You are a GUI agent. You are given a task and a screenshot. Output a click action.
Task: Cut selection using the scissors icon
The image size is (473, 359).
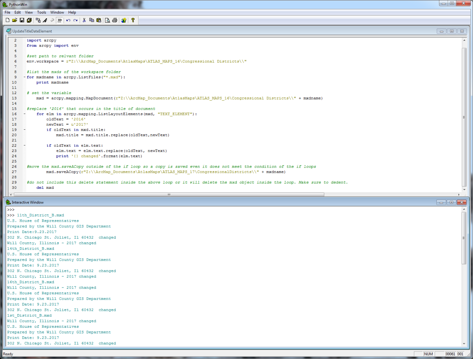[x=84, y=20]
